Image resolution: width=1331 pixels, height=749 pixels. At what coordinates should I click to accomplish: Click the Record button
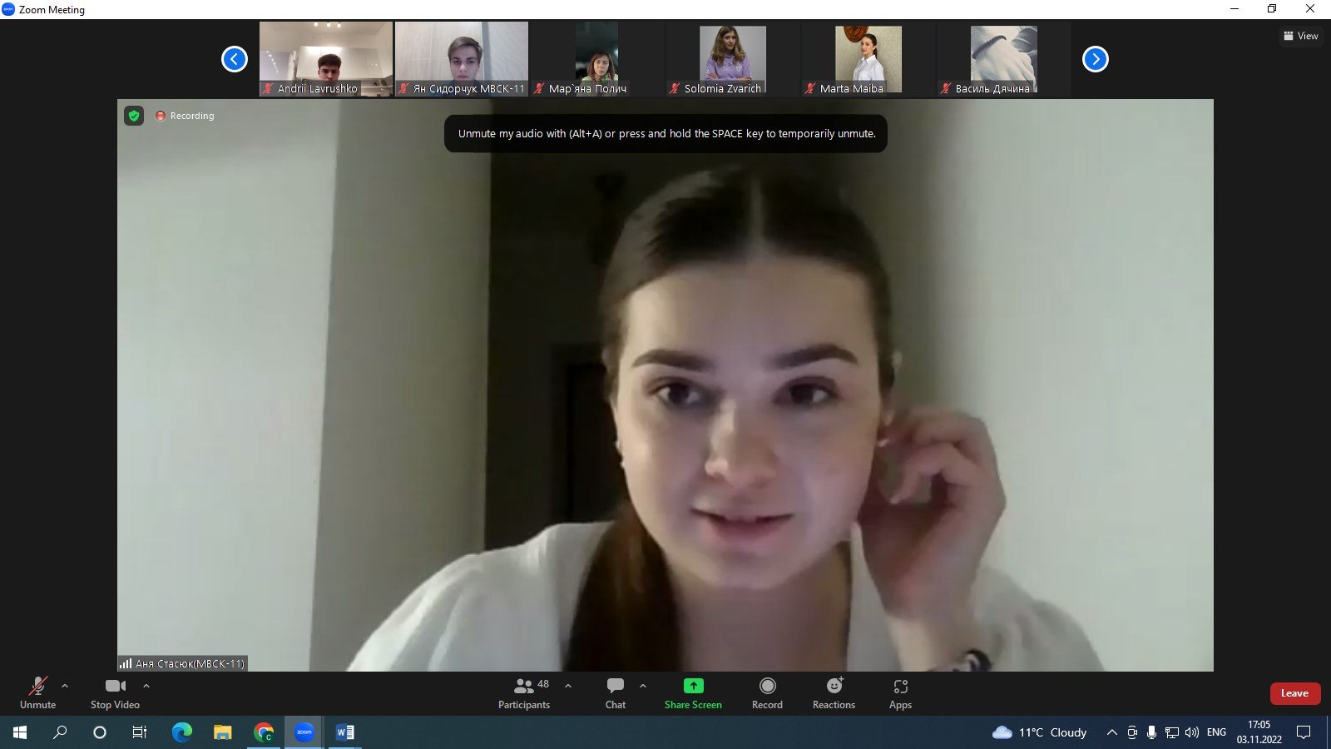[767, 693]
